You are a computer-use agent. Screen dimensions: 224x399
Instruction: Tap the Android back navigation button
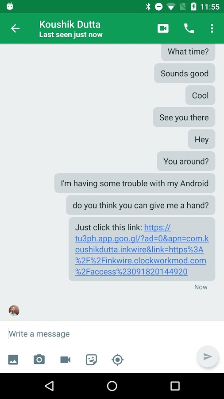tap(49, 386)
